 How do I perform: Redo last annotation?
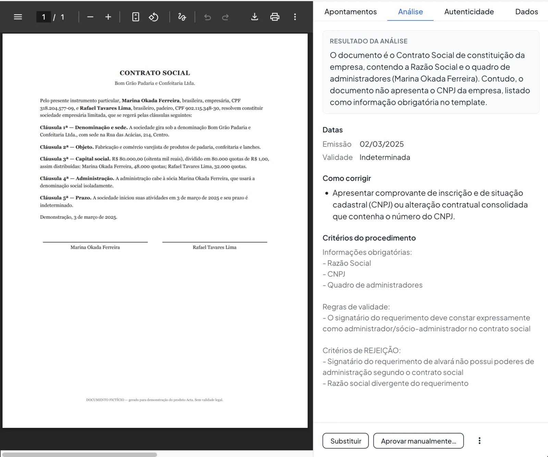click(x=225, y=17)
